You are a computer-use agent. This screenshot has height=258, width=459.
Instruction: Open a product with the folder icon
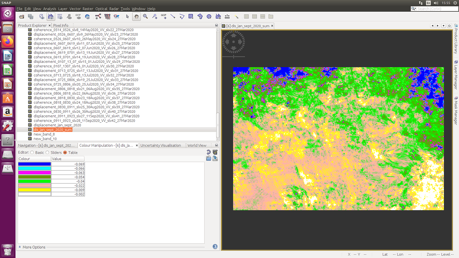(x=22, y=16)
